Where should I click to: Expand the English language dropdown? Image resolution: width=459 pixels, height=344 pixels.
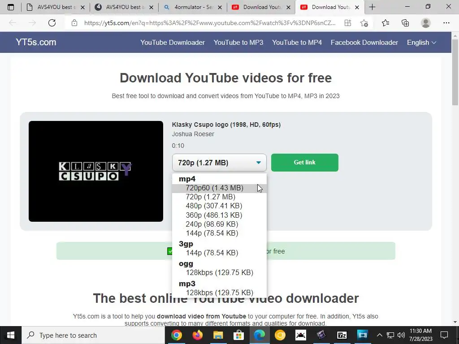coord(421,43)
